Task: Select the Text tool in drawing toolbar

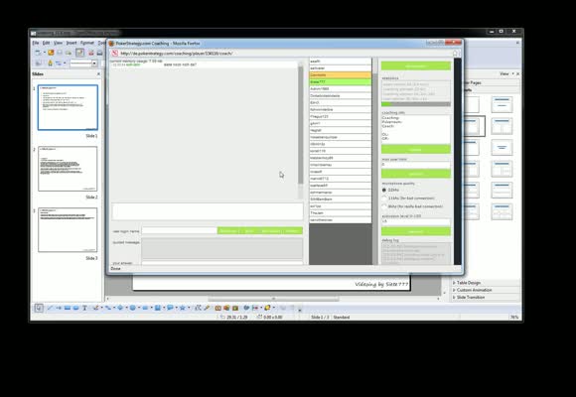Action: (84, 308)
